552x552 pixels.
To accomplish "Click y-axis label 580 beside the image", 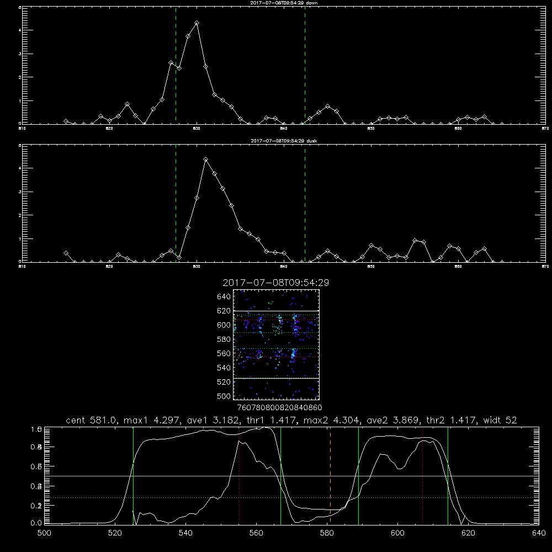I will 224,339.
